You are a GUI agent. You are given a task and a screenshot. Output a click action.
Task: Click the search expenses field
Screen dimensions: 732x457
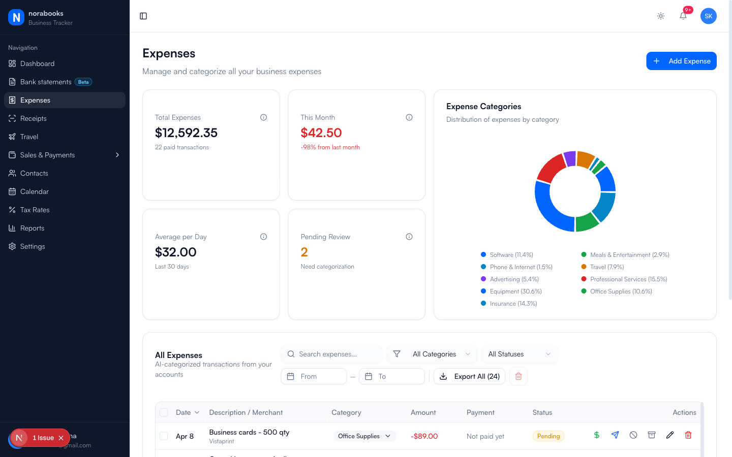(x=331, y=354)
